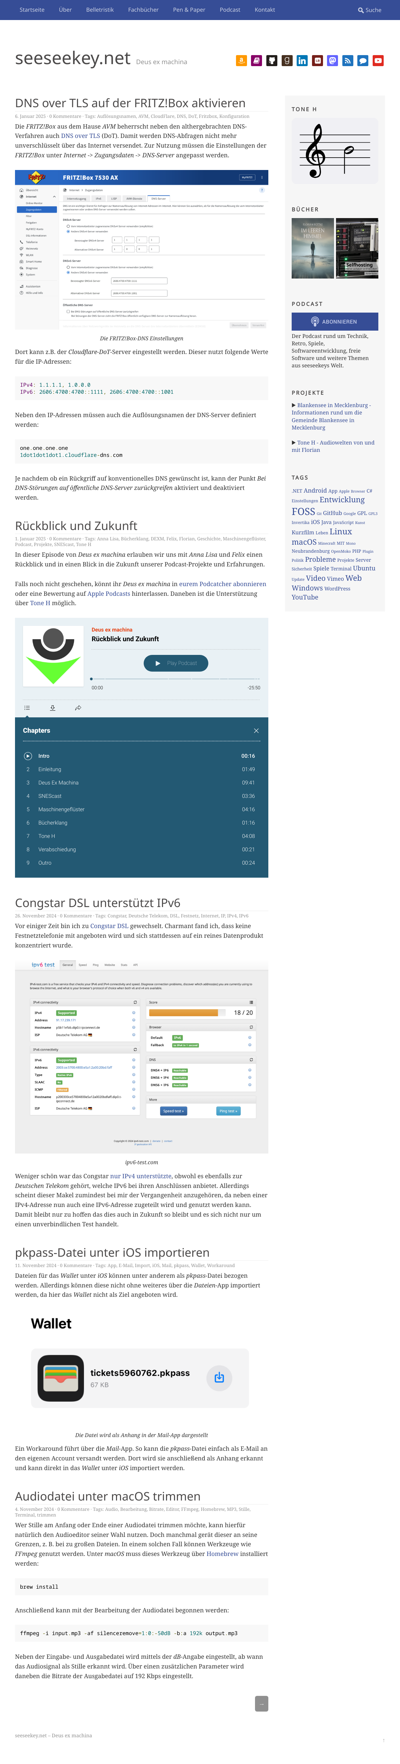Open the Podcast menu item
This screenshot has height=1764, width=400.
click(230, 10)
